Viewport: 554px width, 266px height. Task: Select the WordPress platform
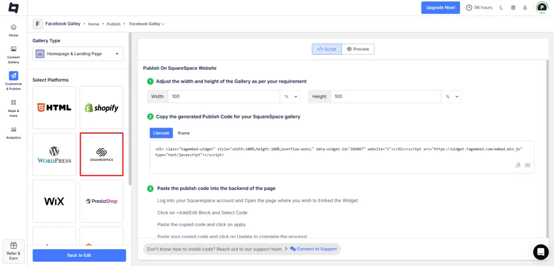tap(55, 155)
